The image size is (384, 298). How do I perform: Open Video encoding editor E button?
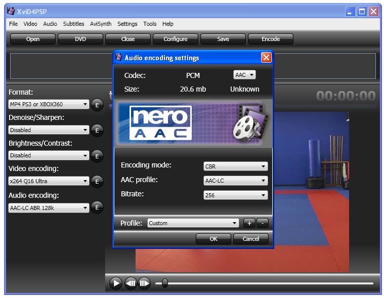[x=97, y=182]
